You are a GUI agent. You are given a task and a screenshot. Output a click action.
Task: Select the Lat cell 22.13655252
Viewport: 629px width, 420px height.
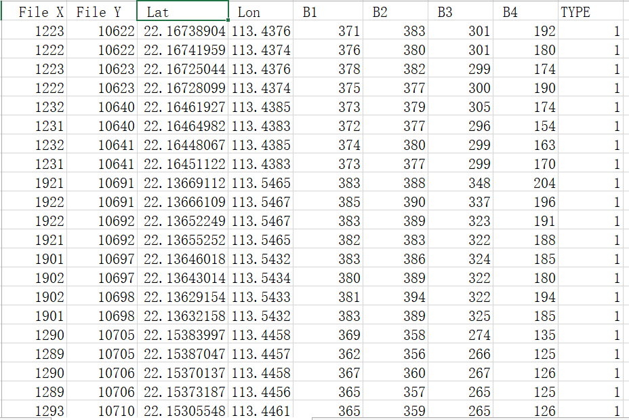[x=182, y=240]
